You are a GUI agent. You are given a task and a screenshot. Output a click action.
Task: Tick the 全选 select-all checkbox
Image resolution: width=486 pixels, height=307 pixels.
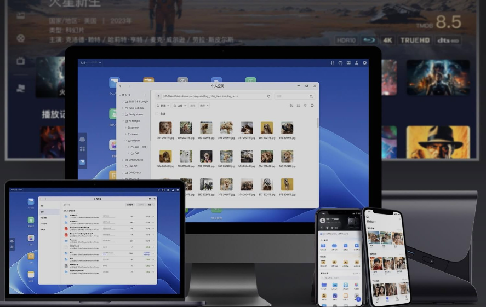tap(157, 114)
